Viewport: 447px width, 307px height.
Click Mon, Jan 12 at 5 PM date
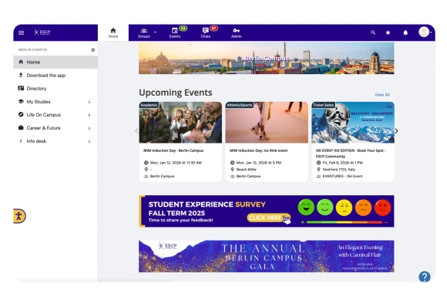(259, 163)
